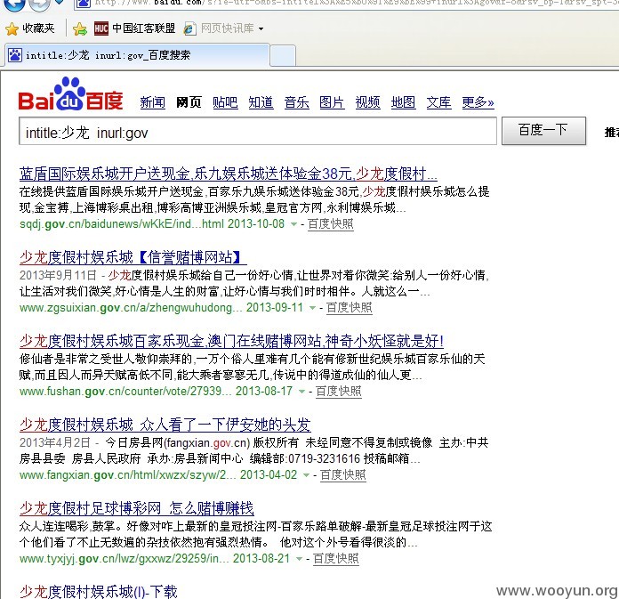Switch to the 图片 category
The width and height of the screenshot is (619, 599).
point(332,102)
